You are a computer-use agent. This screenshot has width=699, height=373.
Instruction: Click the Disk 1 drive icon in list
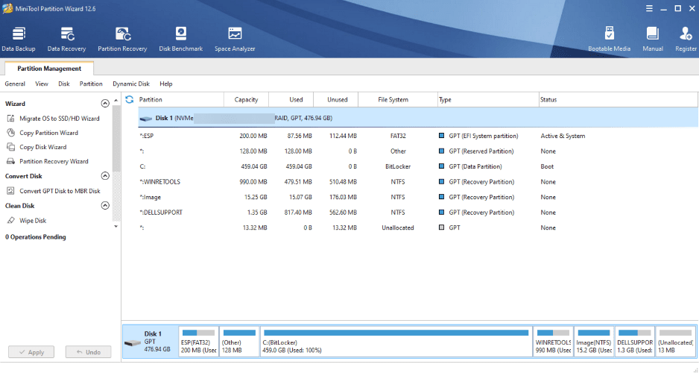pos(146,119)
